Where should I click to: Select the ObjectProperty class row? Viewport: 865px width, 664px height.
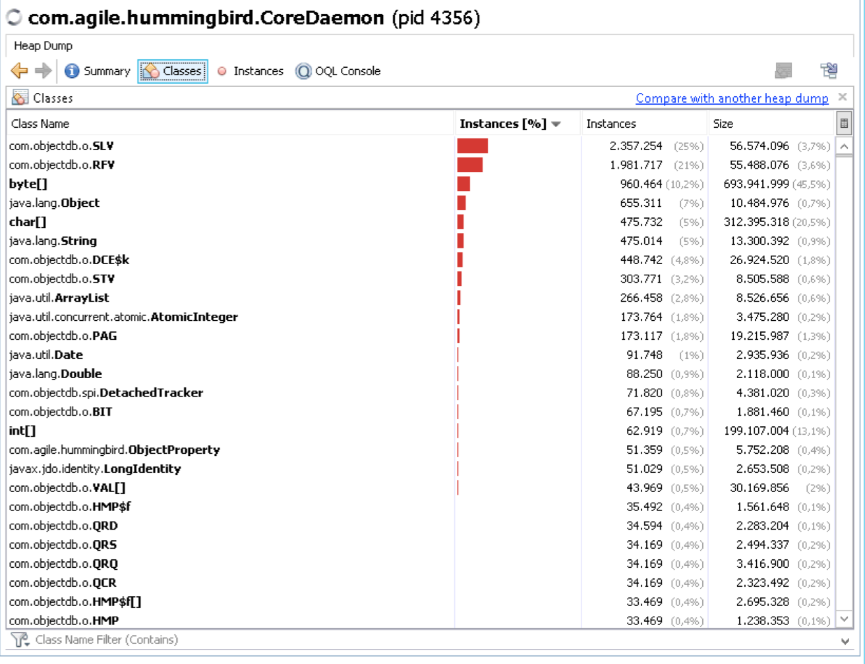[421, 450]
